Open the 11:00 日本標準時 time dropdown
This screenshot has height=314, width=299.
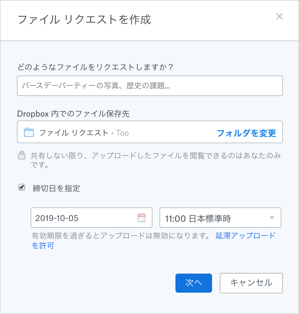click(x=214, y=218)
